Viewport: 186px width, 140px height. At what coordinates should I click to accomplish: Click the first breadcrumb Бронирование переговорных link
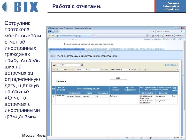point(67,52)
